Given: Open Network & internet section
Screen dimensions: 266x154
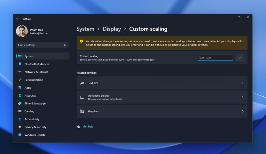Looking at the screenshot, I should (x=42, y=72).
